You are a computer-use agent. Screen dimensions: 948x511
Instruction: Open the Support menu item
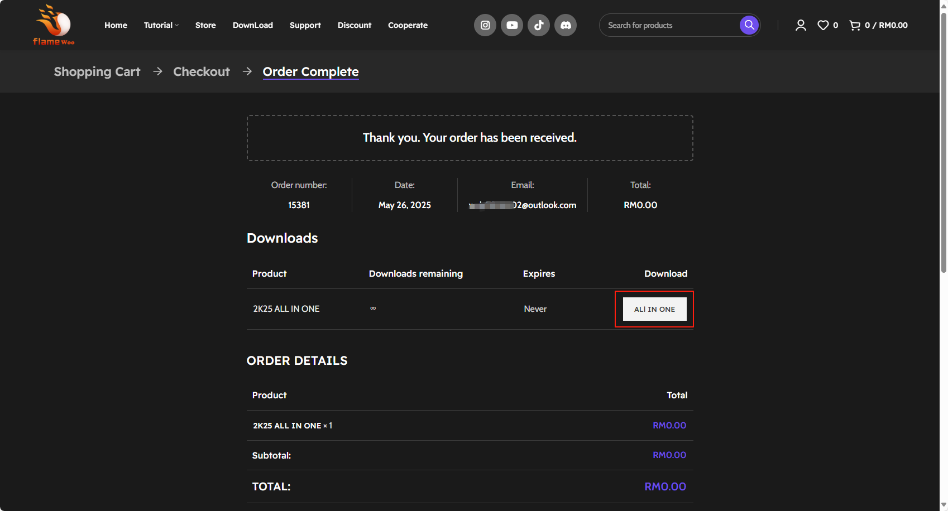pyautogui.click(x=305, y=25)
